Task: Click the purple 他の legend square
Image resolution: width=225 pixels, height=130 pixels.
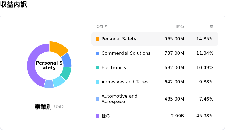Action: (98, 116)
